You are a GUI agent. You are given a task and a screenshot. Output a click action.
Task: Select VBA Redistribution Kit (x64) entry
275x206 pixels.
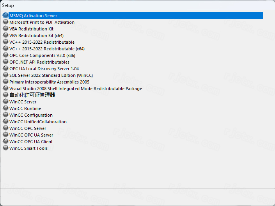click(37, 36)
